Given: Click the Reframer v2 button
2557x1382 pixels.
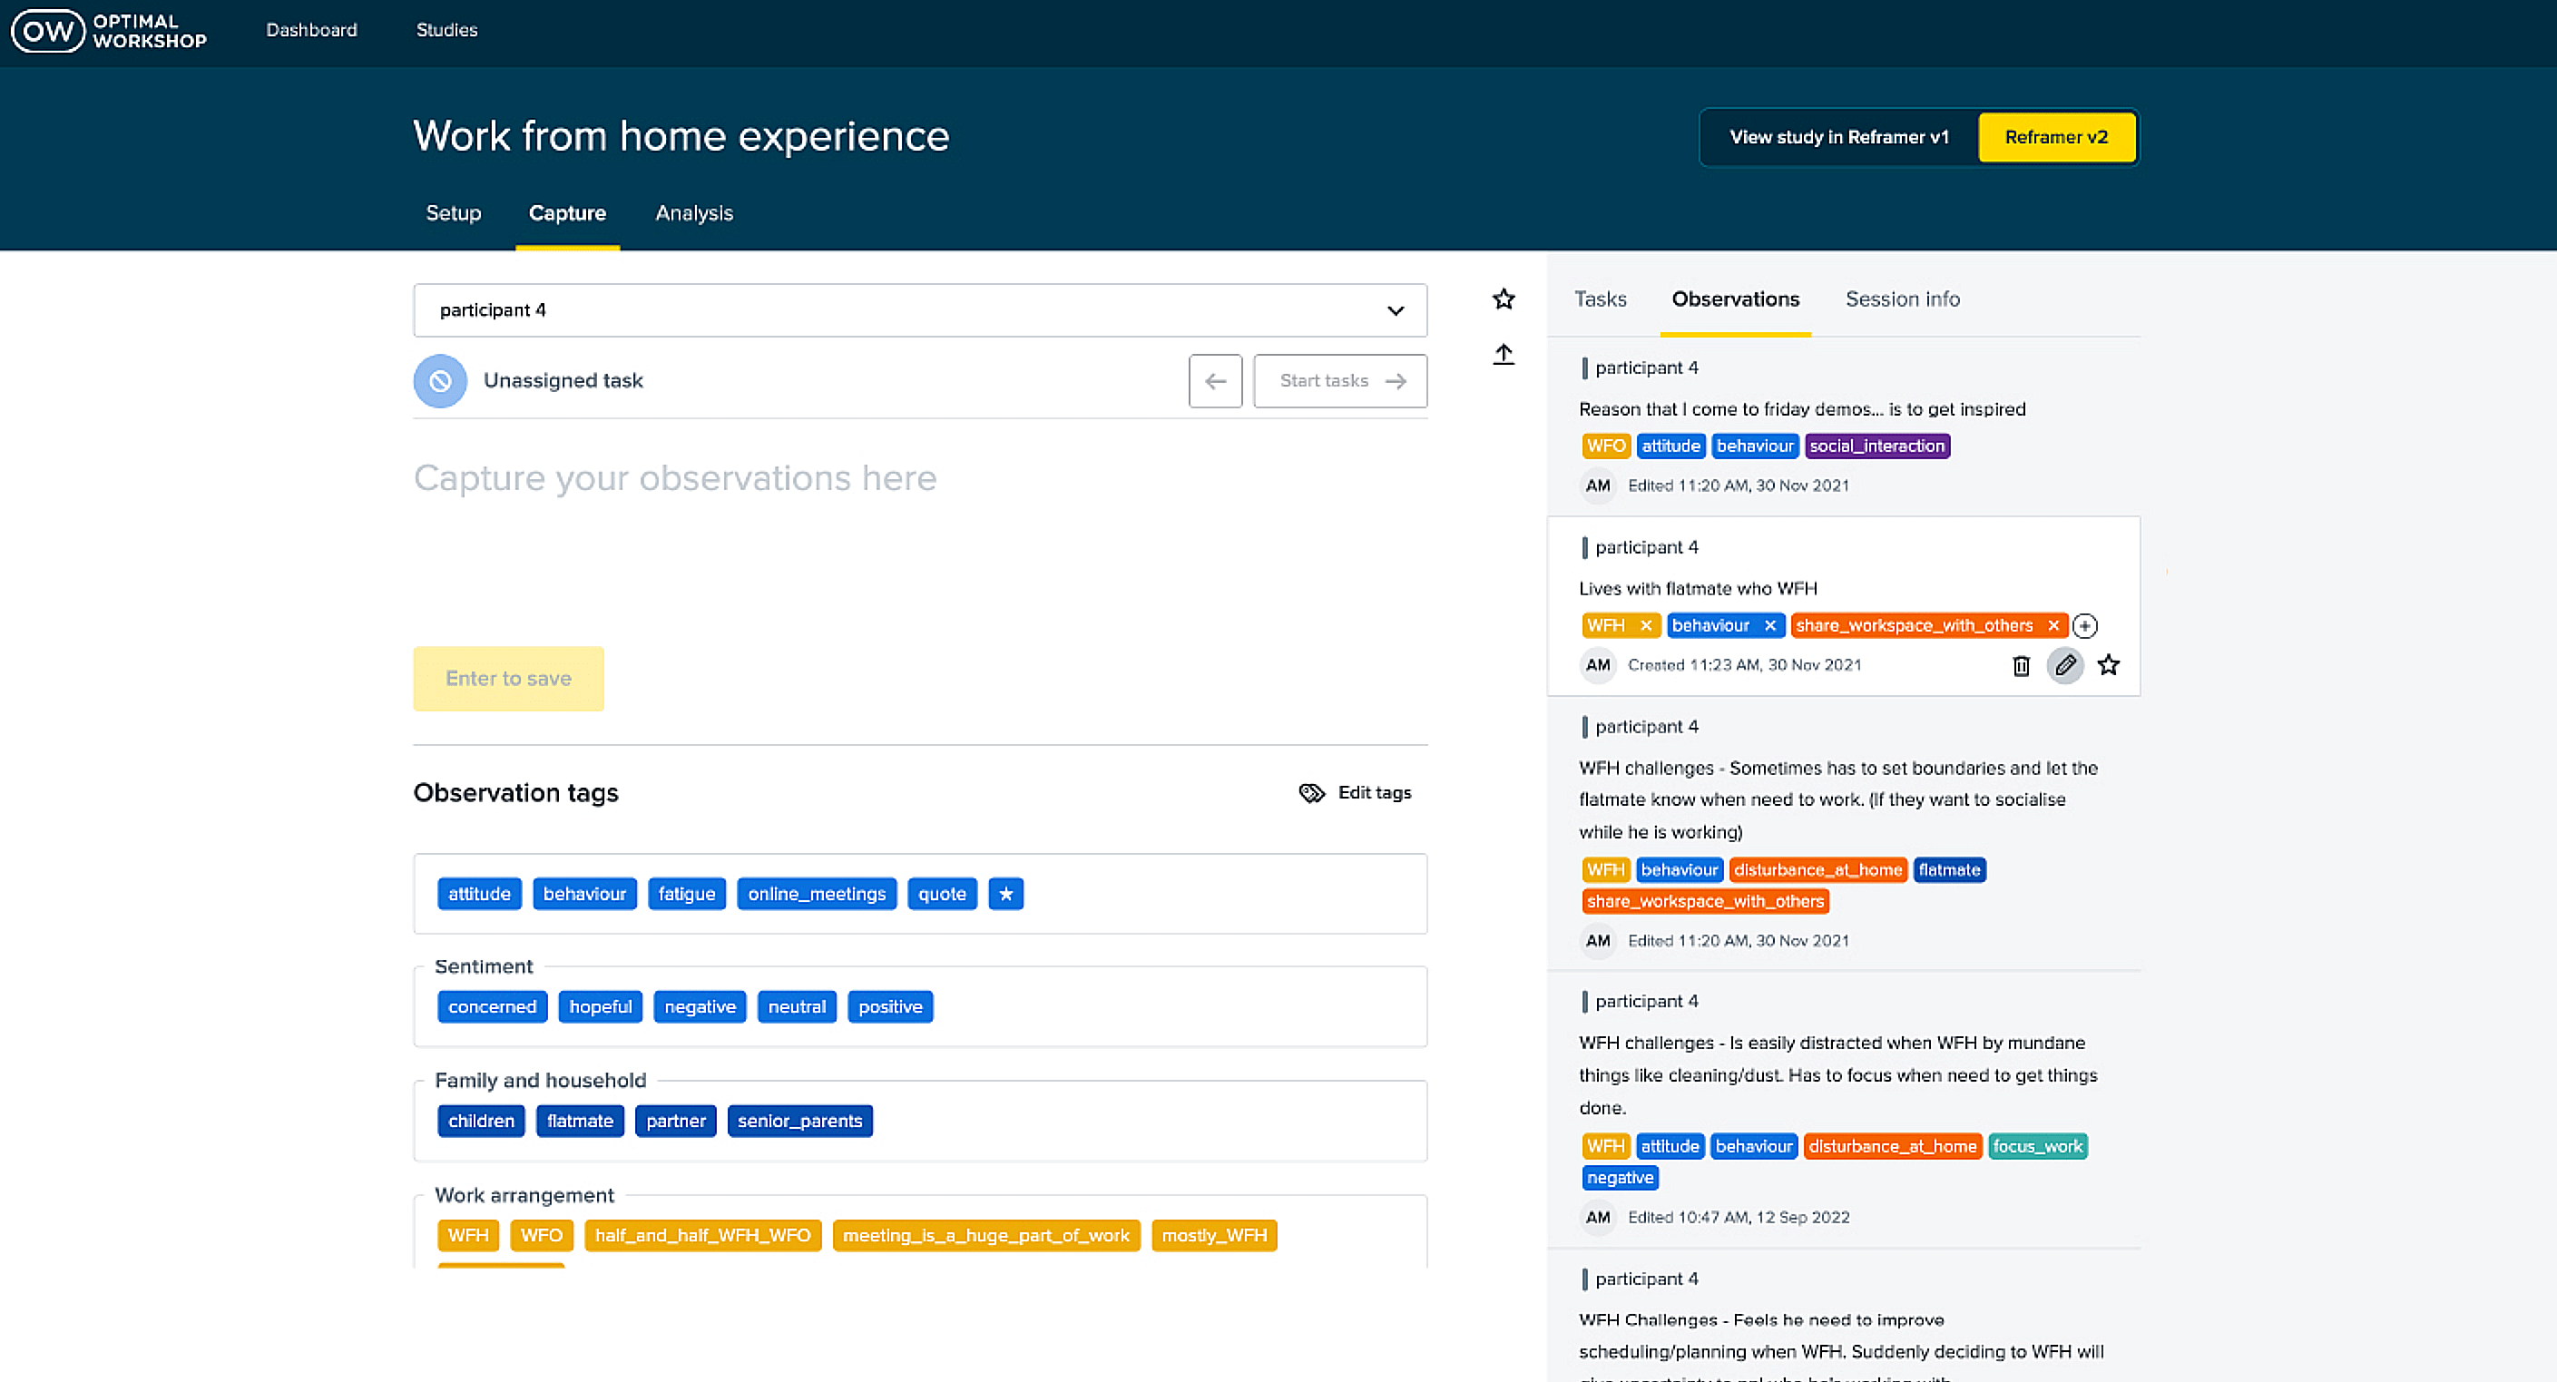Looking at the screenshot, I should pos(2056,138).
